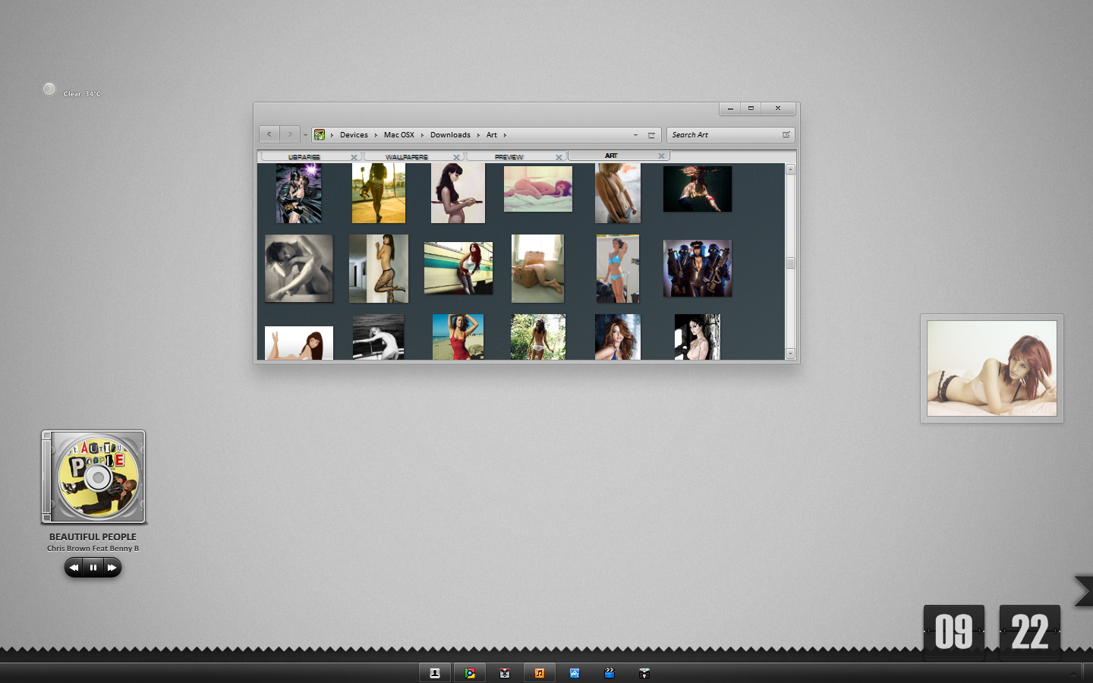The height and width of the screenshot is (683, 1093).
Task: Close the Preview tab
Action: pos(559,157)
